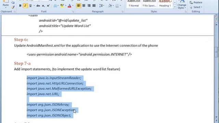Click the 'import org.json.JSONArray;' line

pyautogui.click(x=48, y=105)
